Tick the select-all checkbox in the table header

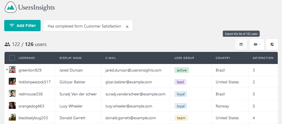pyautogui.click(x=12, y=58)
